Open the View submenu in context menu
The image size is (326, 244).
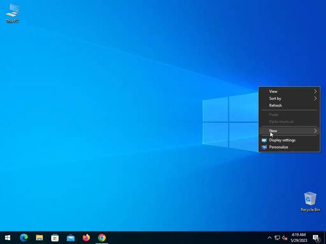pyautogui.click(x=289, y=91)
